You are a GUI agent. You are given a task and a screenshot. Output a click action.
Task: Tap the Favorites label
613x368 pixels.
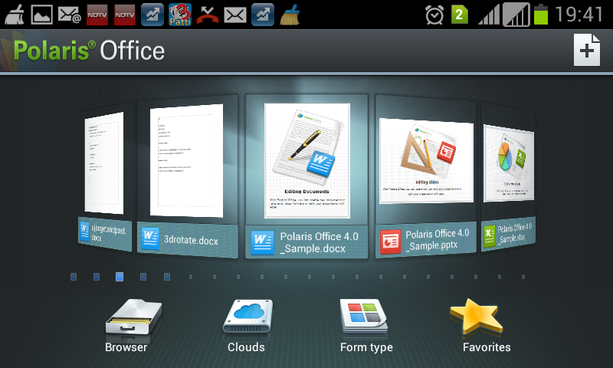(487, 347)
